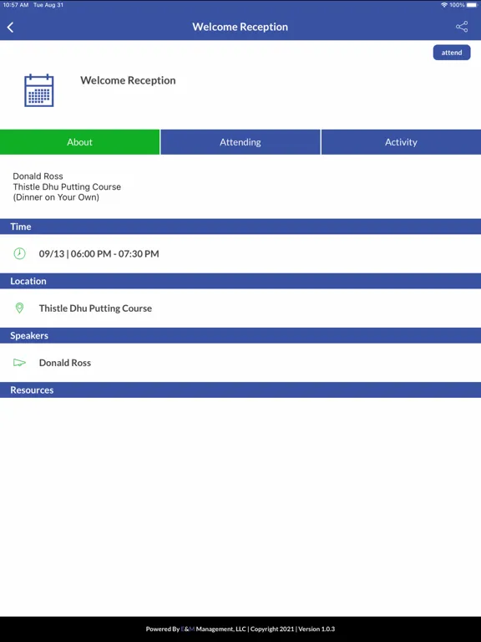Tap the Time section header

[x=240, y=227]
